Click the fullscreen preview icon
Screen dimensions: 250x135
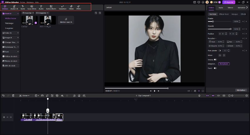pyautogui.click(x=203, y=91)
